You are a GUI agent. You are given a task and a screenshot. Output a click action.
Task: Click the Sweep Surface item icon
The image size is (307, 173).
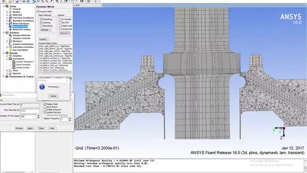tap(14, 67)
